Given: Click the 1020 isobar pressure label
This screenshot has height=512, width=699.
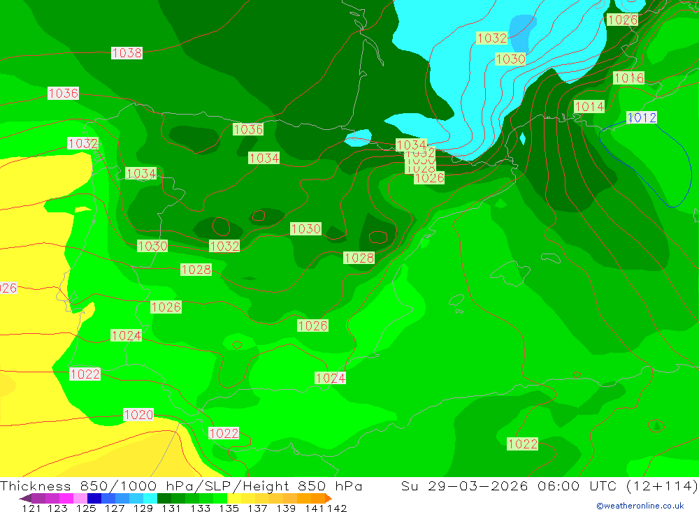Looking at the screenshot, I should click(x=138, y=415).
